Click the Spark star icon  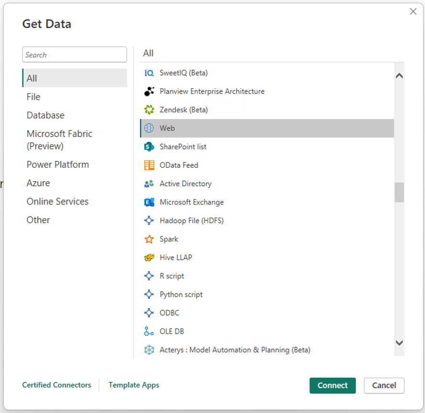149,239
